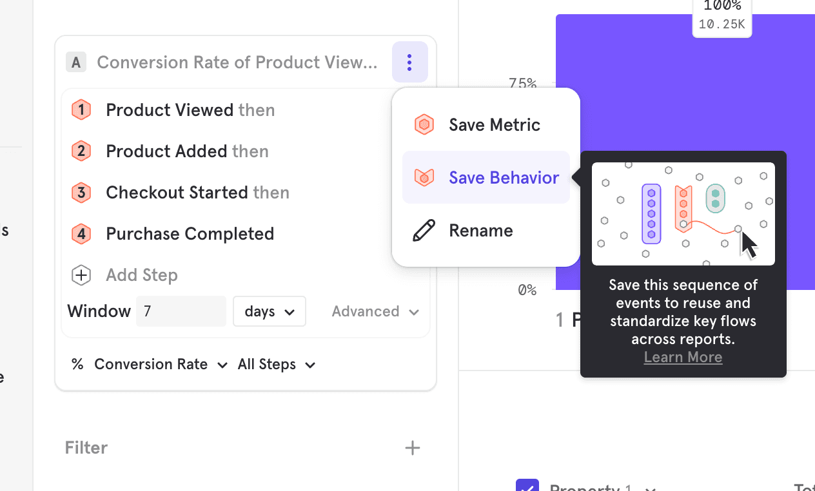Open the All Steps dropdown
815x491 pixels.
coord(276,364)
